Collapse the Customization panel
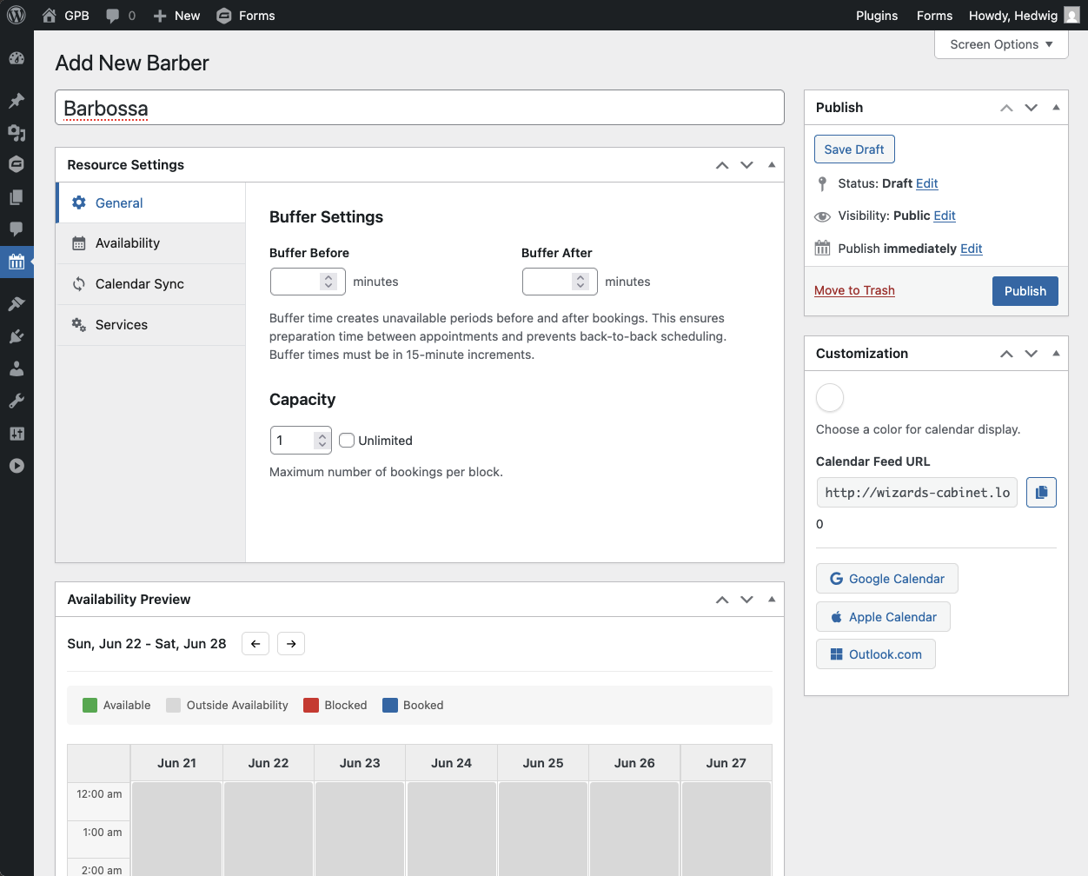The height and width of the screenshot is (876, 1088). coord(1056,354)
